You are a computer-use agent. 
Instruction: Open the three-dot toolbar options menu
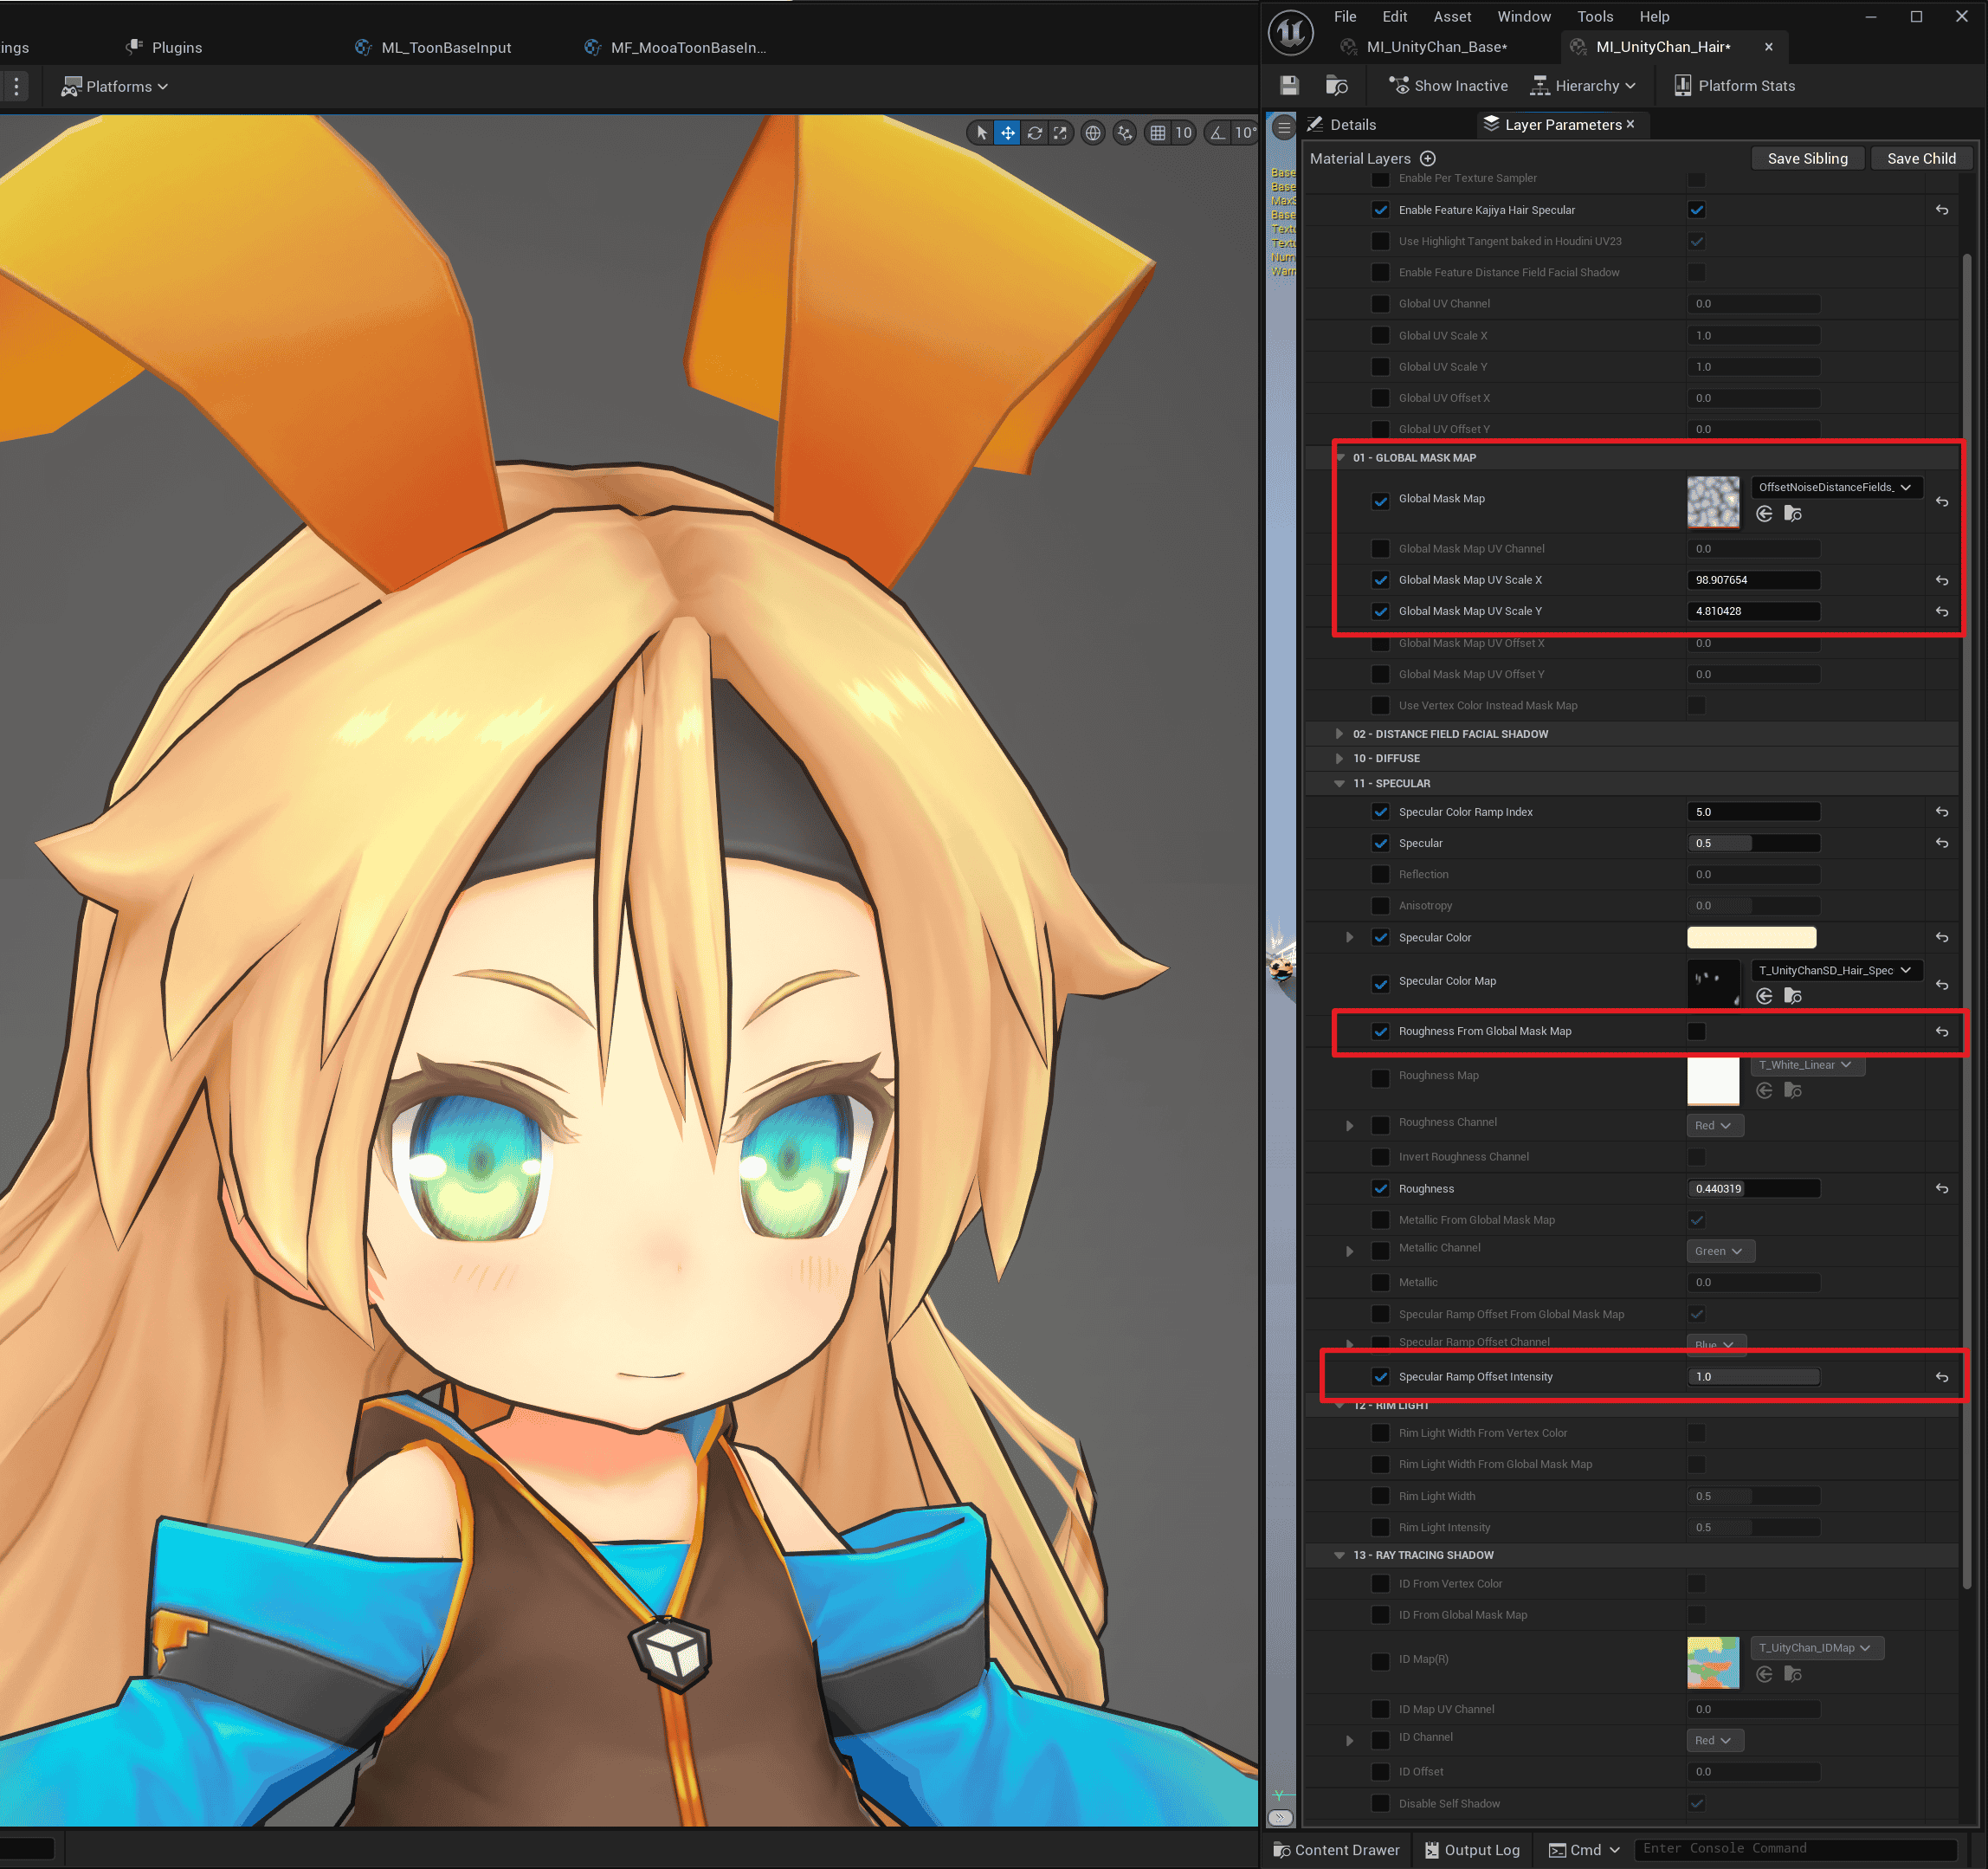click(x=16, y=86)
